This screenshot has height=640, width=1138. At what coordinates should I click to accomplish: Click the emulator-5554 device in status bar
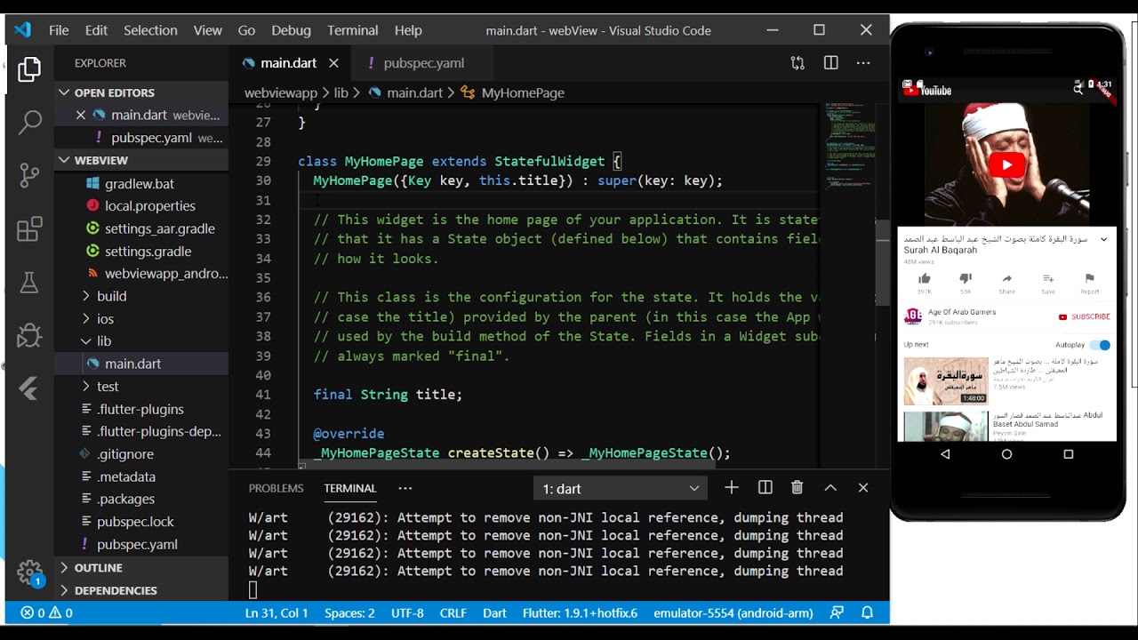pyautogui.click(x=733, y=612)
